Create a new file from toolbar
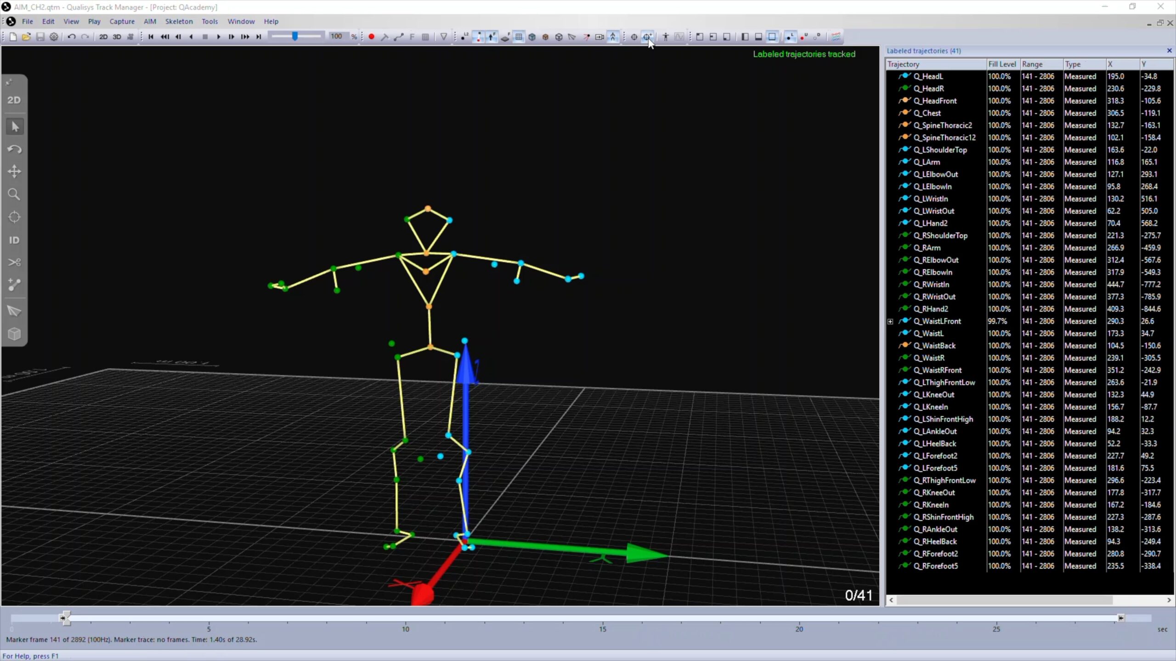 13,37
